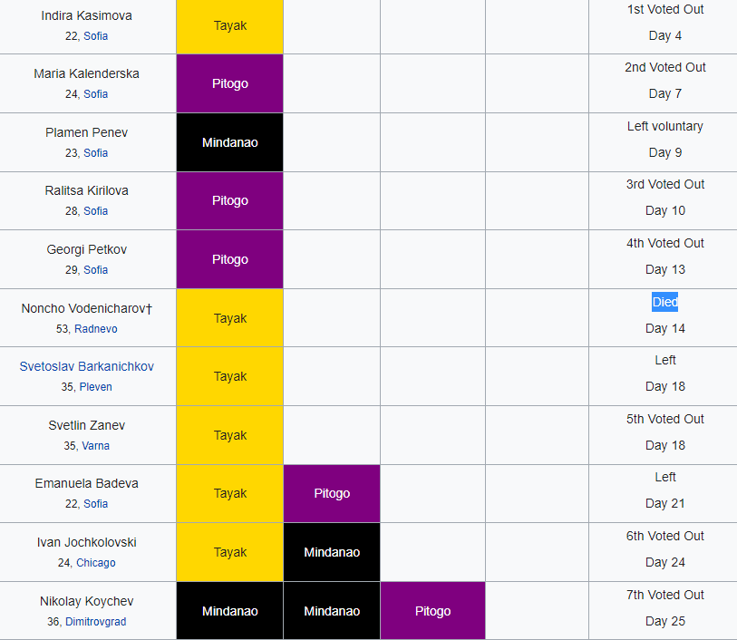Open Svetoslav Barkanichkov's article link
The width and height of the screenshot is (737, 640).
86,366
